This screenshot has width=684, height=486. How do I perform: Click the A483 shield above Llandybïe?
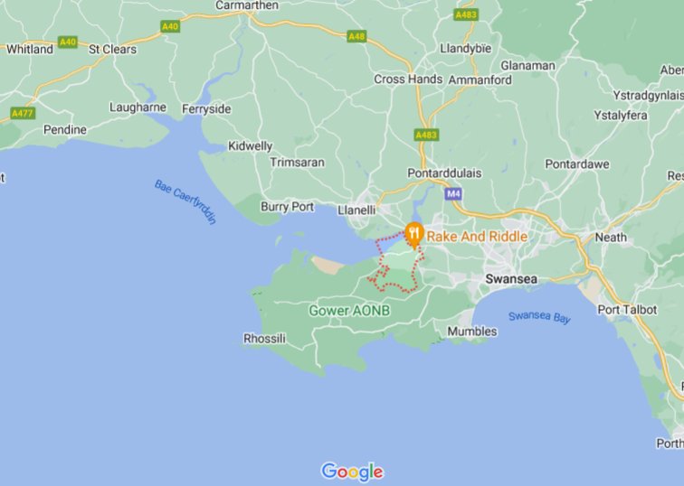tap(466, 14)
